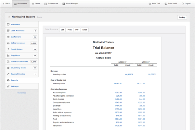
Task: Click the Sales Invoices icon in sidebar
Action: [x=8, y=43]
